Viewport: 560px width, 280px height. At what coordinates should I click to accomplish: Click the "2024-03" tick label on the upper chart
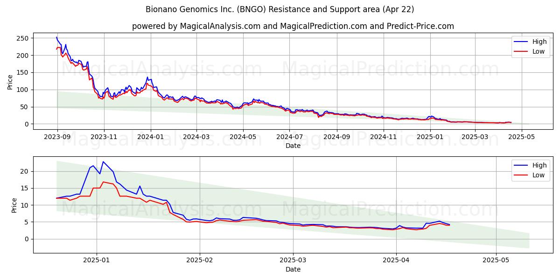tap(196, 137)
